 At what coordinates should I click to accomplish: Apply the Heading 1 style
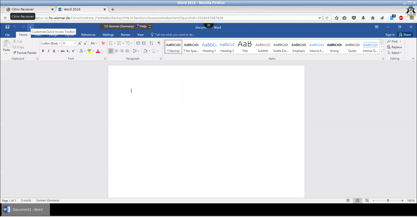click(209, 47)
